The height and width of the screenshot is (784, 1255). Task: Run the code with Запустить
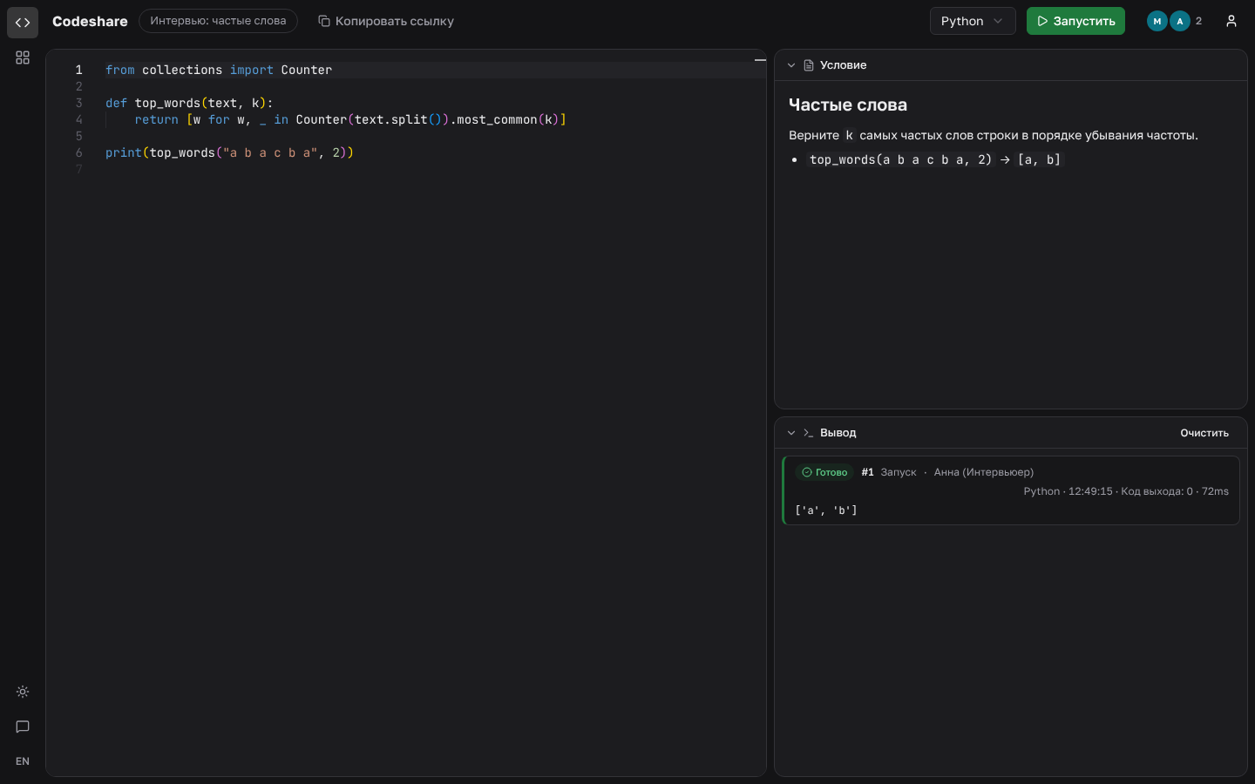click(x=1075, y=21)
